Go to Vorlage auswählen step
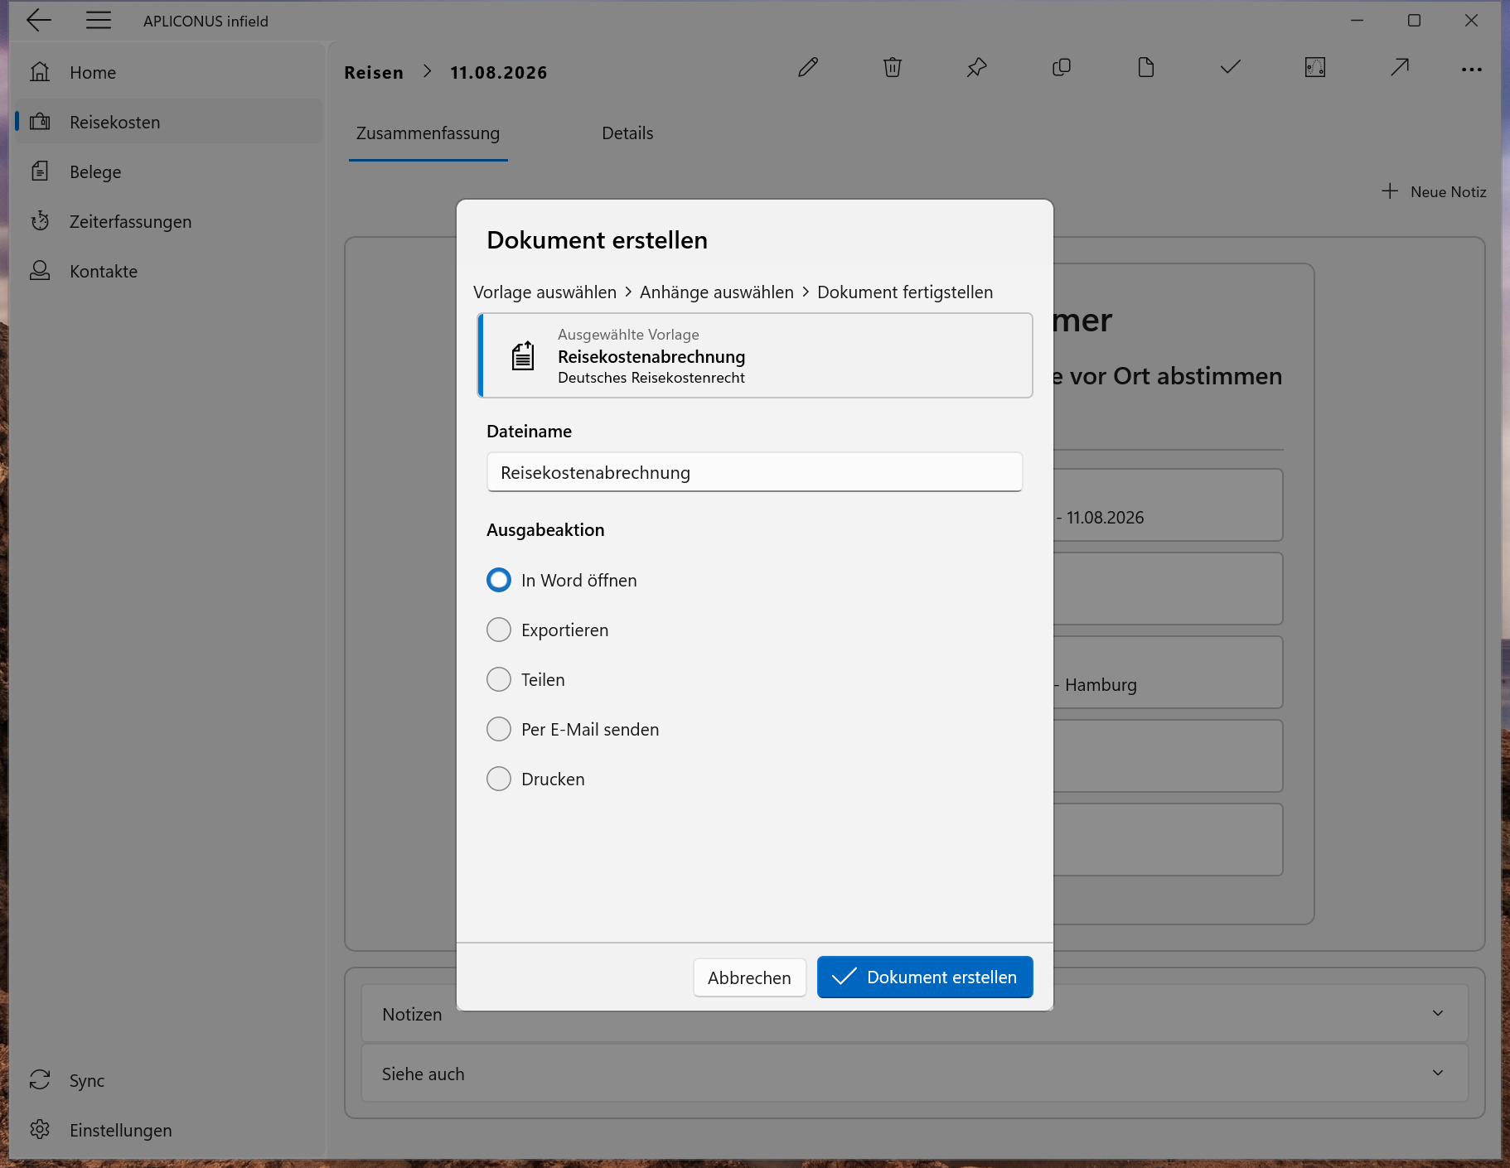Screen dimensions: 1510x1168 point(544,292)
